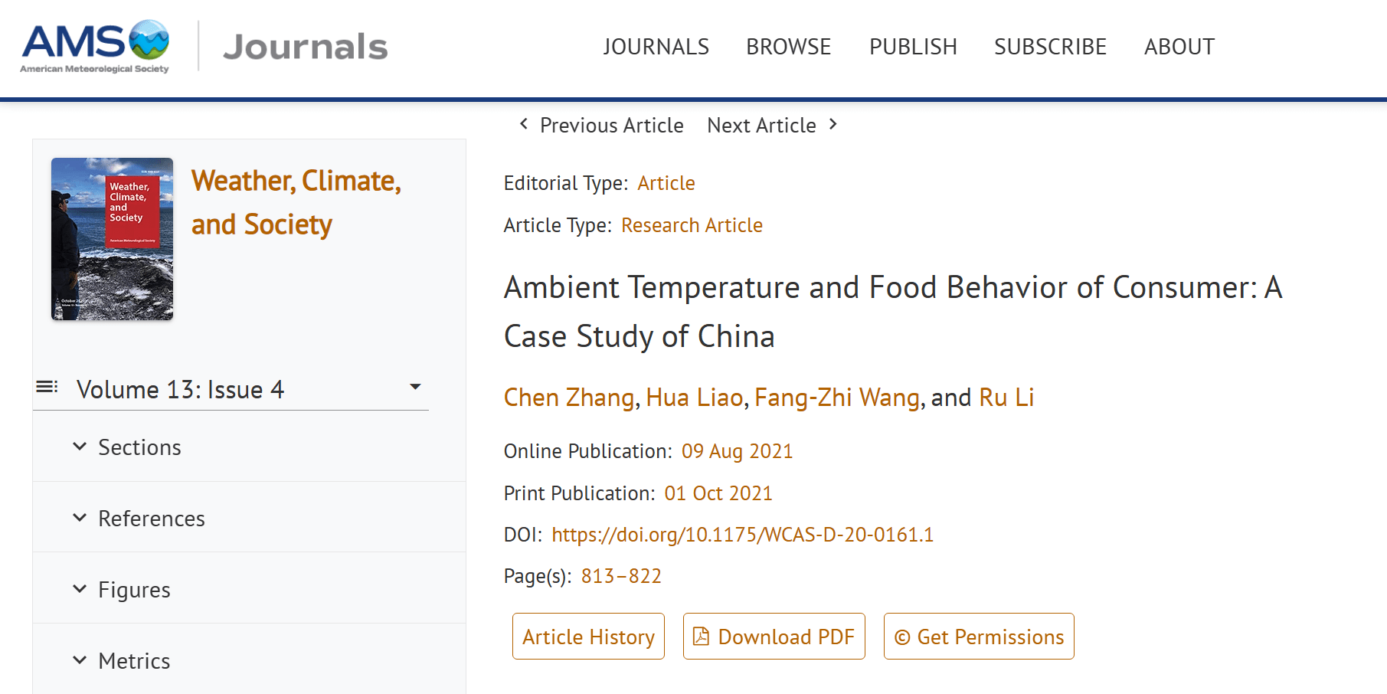Viewport: 1387px width, 694px height.
Task: Click the AMS globe logo
Action: pyautogui.click(x=149, y=40)
